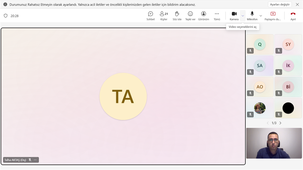The height and width of the screenshot is (170, 303).
Task: Click the Ayarları değiştir button
Action: (280, 5)
